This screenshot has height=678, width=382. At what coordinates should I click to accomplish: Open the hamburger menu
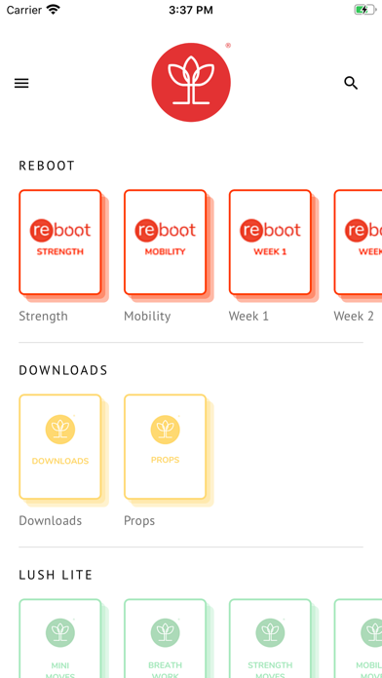click(21, 83)
